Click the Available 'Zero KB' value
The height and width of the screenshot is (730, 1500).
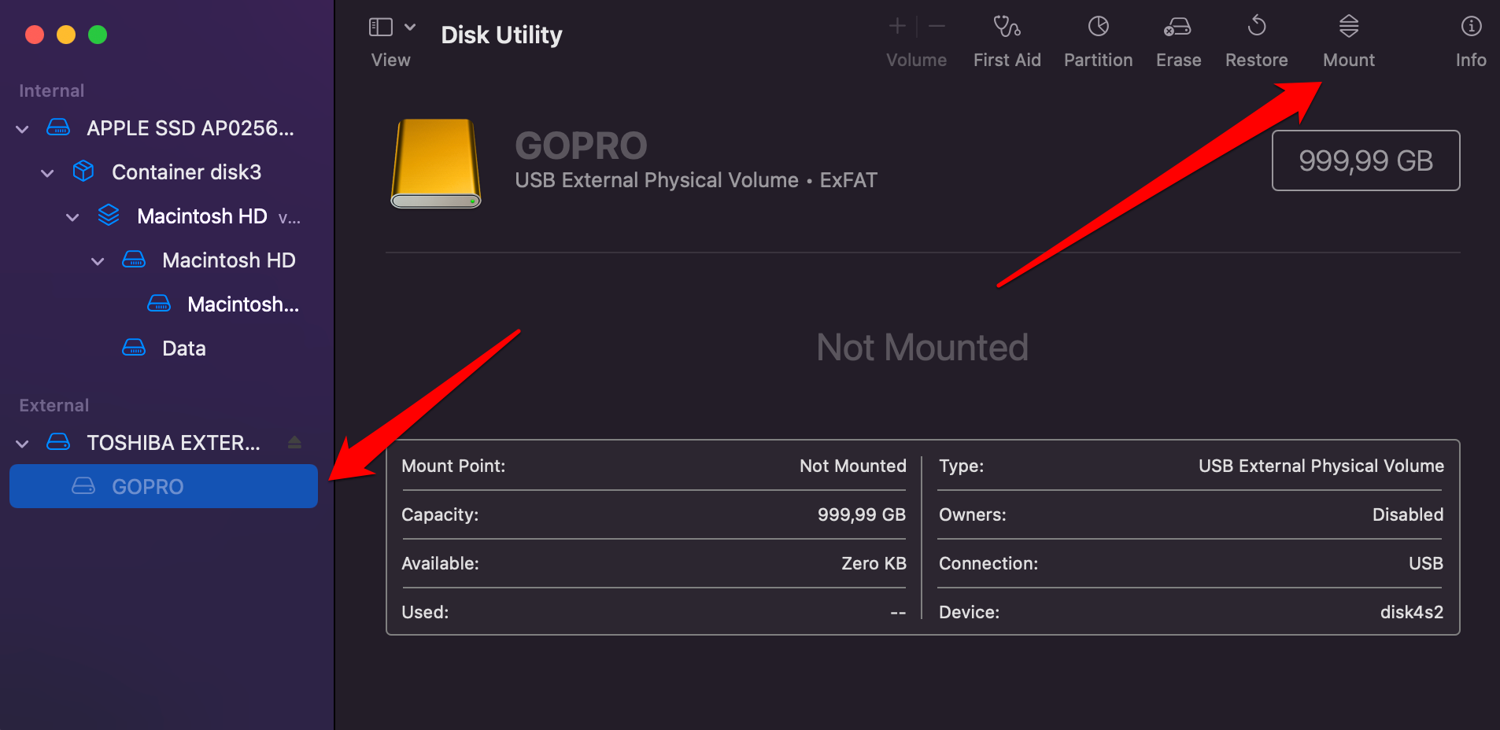pyautogui.click(x=874, y=563)
